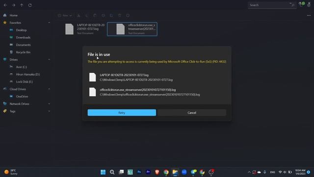Open Wi-Fi network tray icon
The image size is (314, 177).
[280, 172]
